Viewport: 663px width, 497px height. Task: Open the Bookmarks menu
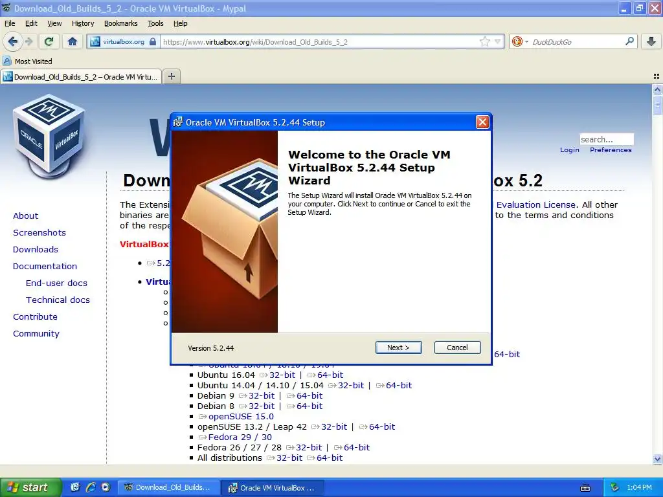coord(121,23)
